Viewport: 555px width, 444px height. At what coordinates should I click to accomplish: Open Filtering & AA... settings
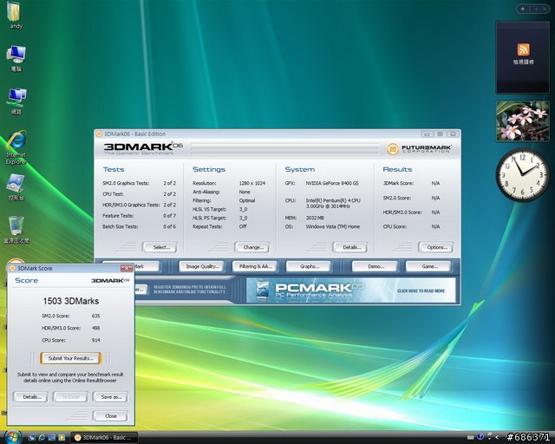click(x=254, y=266)
